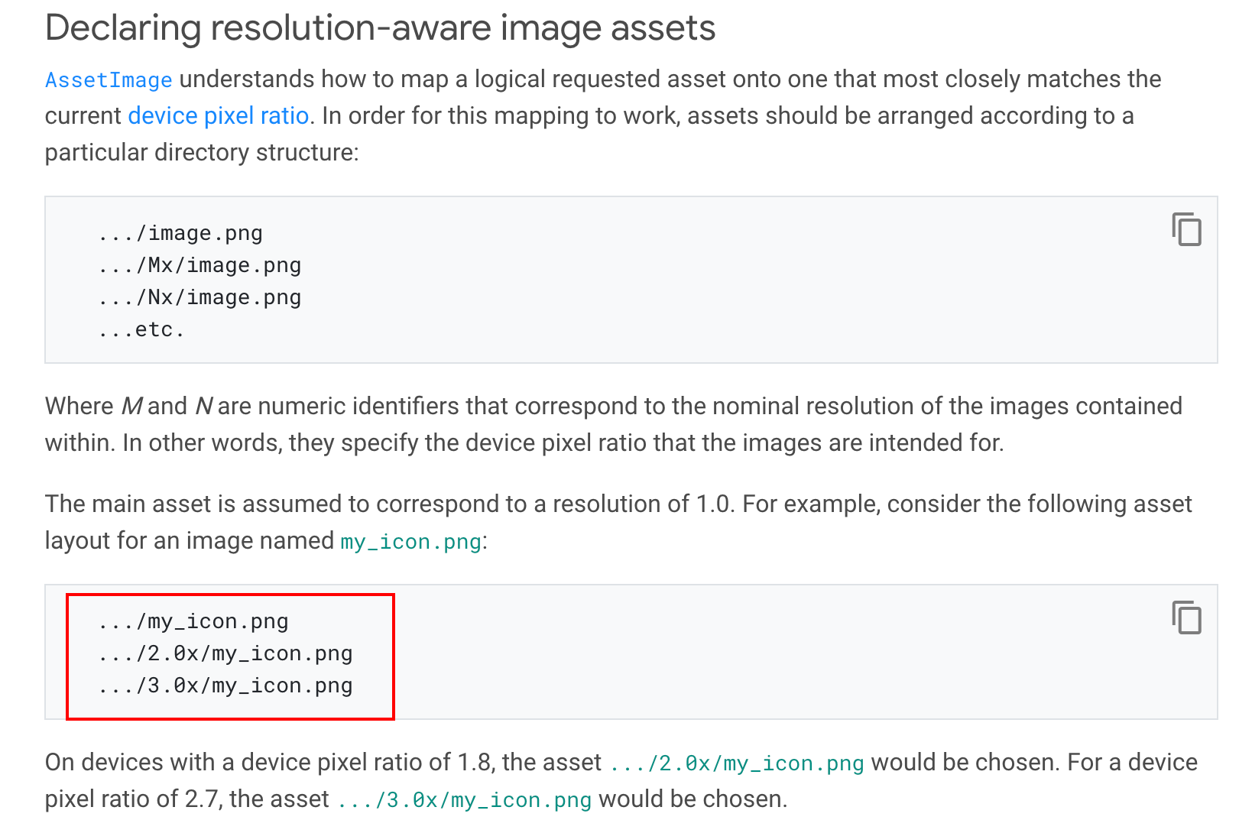1252x833 pixels.
Task: Click the .../image.png line in first code block
Action: click(180, 233)
